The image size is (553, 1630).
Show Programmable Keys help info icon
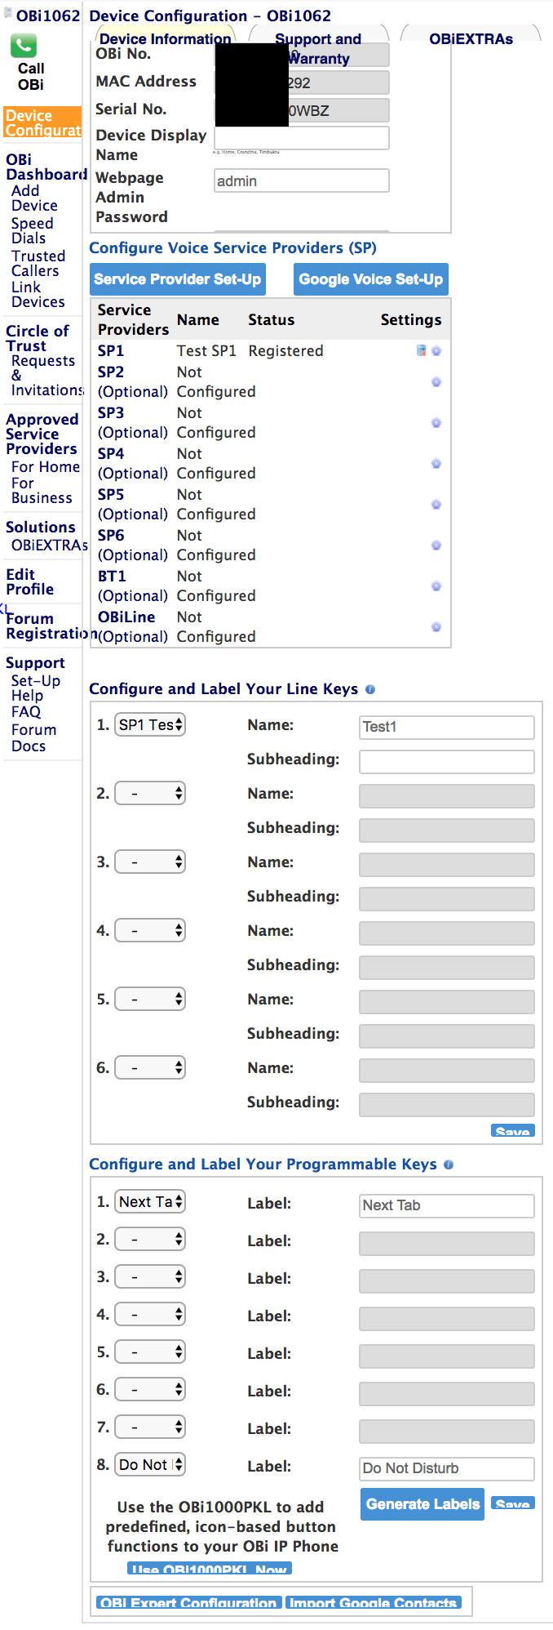(x=449, y=1165)
